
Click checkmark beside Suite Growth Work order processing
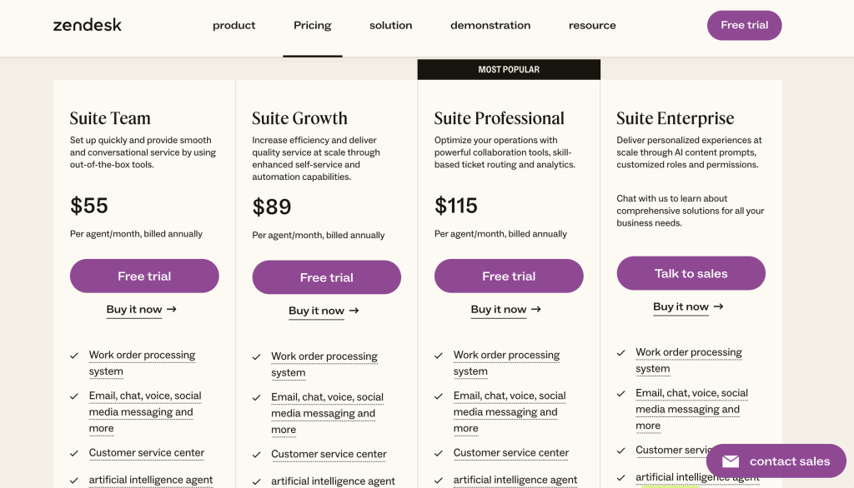257,357
